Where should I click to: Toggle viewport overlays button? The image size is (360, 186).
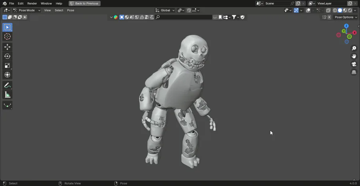click(x=308, y=10)
